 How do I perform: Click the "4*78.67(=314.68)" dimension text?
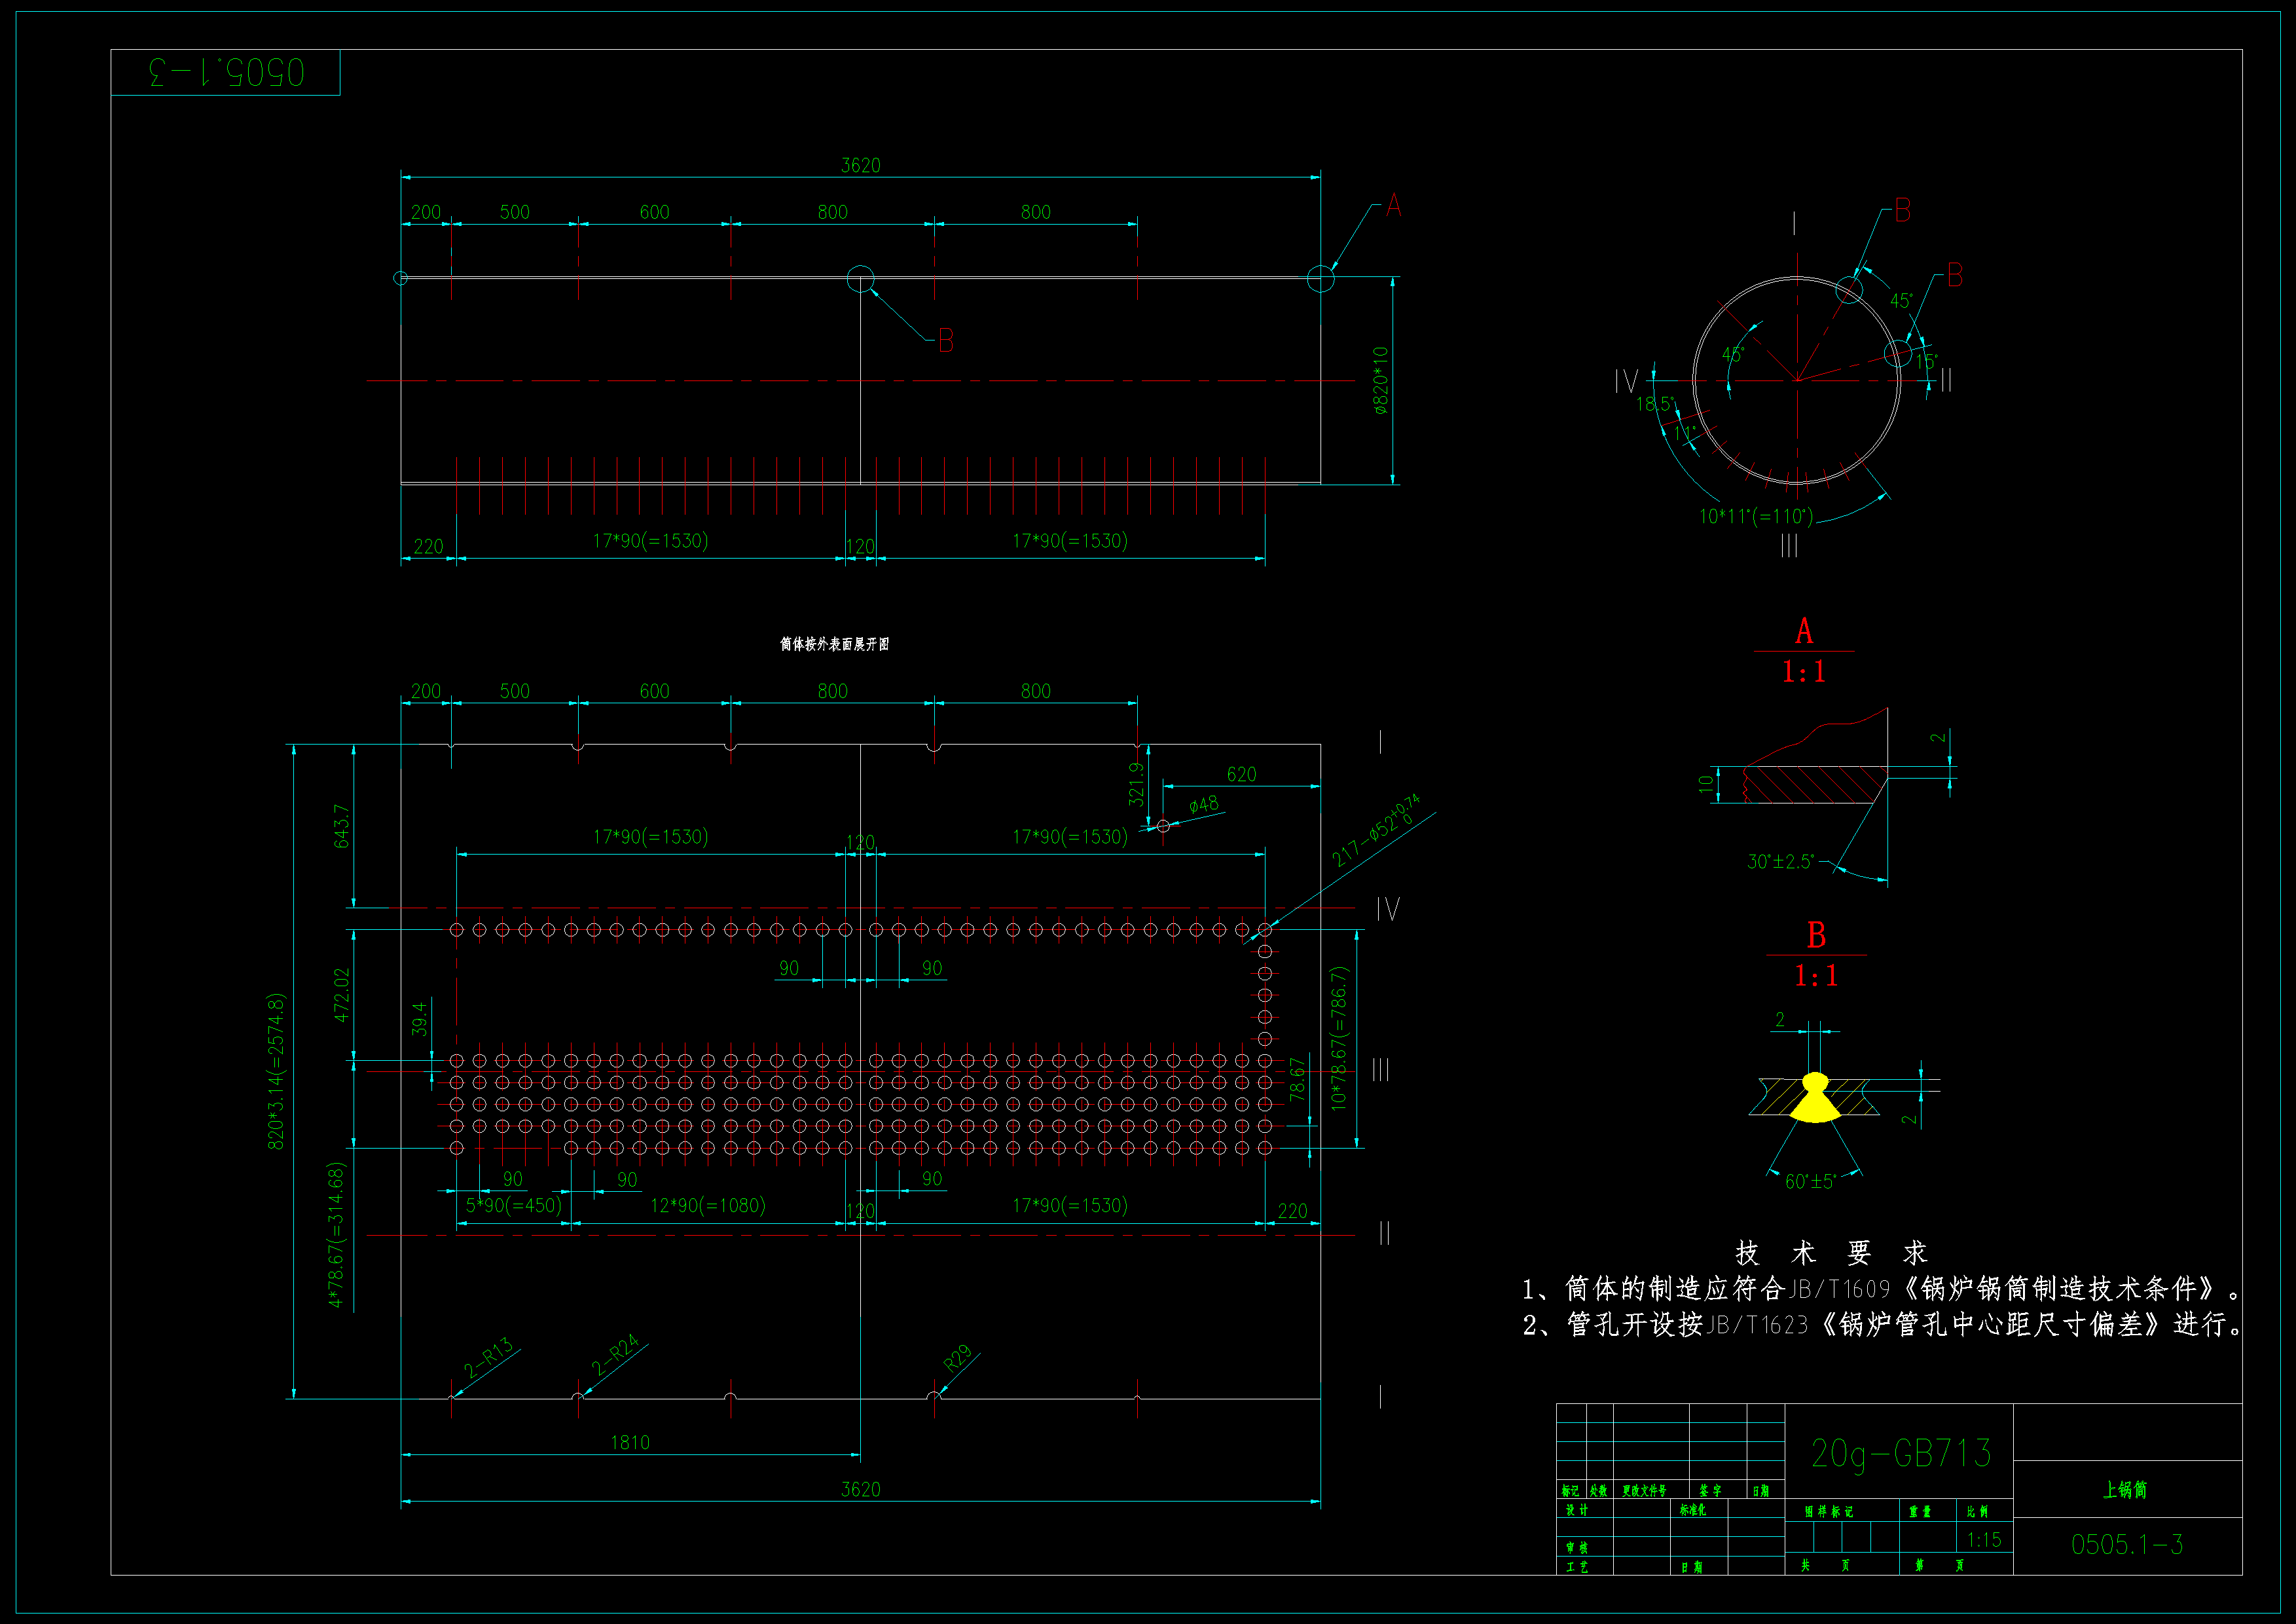tap(336, 1234)
